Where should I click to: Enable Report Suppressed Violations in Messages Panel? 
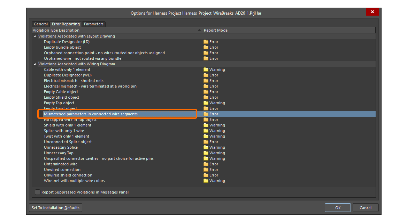(x=38, y=192)
